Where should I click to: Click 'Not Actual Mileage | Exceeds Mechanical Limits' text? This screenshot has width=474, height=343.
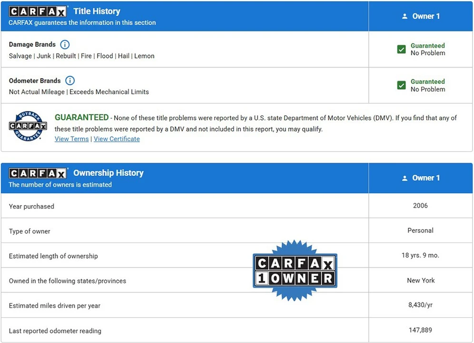(x=79, y=92)
